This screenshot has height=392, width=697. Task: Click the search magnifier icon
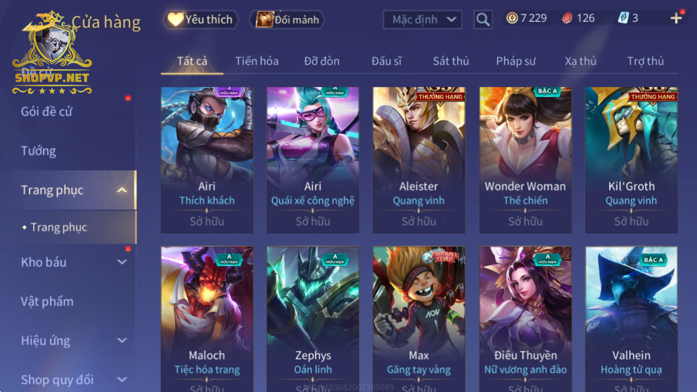482,20
